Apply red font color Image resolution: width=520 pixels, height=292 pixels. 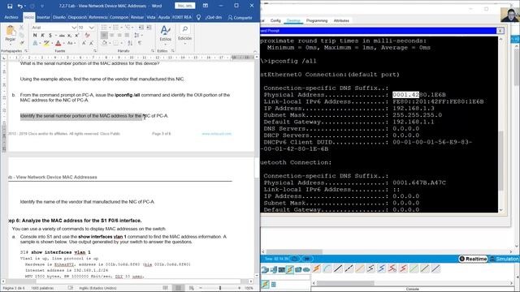pyautogui.click(x=58, y=43)
